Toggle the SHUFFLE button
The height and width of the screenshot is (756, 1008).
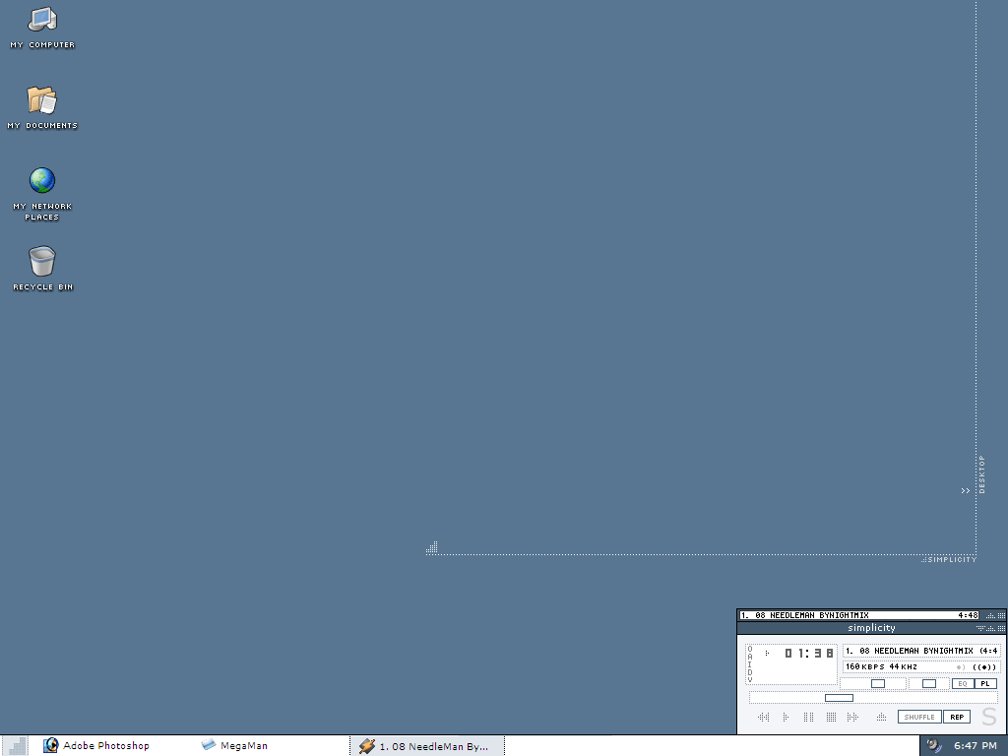point(919,717)
